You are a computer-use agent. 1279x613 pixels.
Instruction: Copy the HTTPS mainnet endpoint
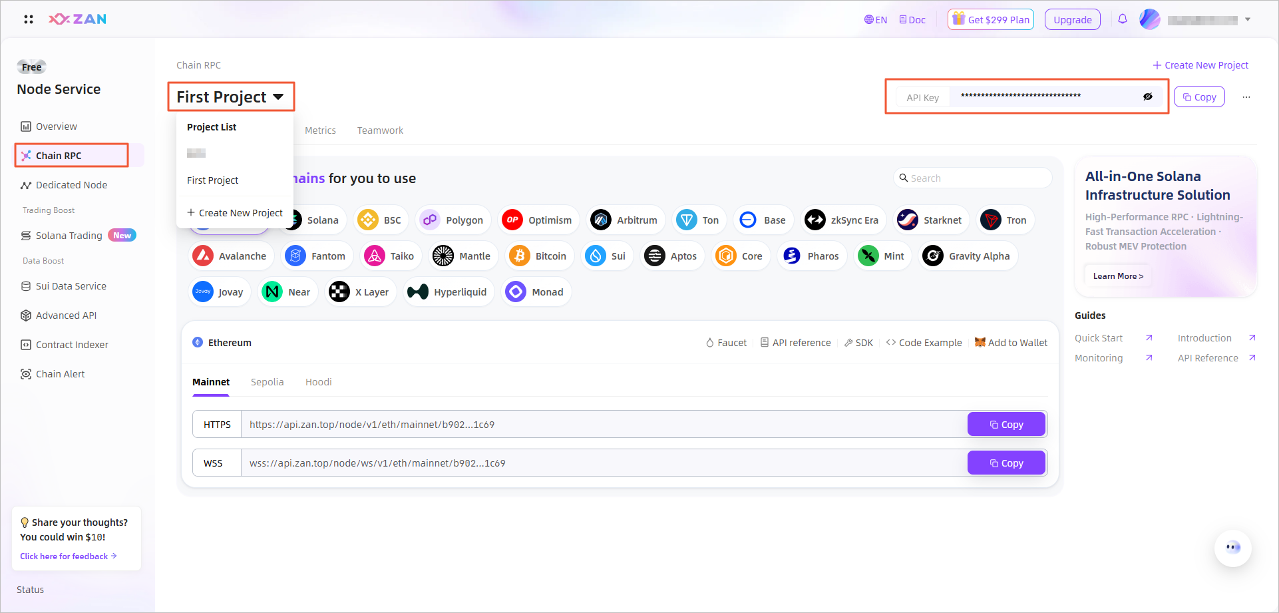[x=1006, y=425]
